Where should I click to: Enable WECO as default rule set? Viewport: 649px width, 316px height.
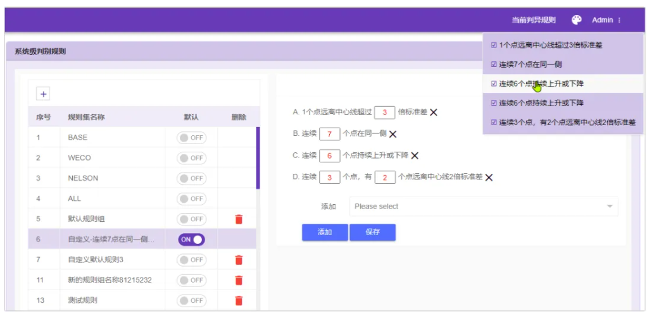[x=191, y=158]
